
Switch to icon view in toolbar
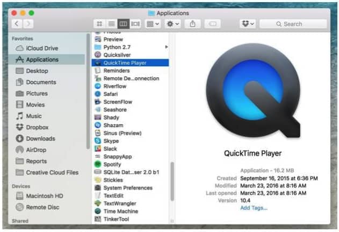point(99,24)
